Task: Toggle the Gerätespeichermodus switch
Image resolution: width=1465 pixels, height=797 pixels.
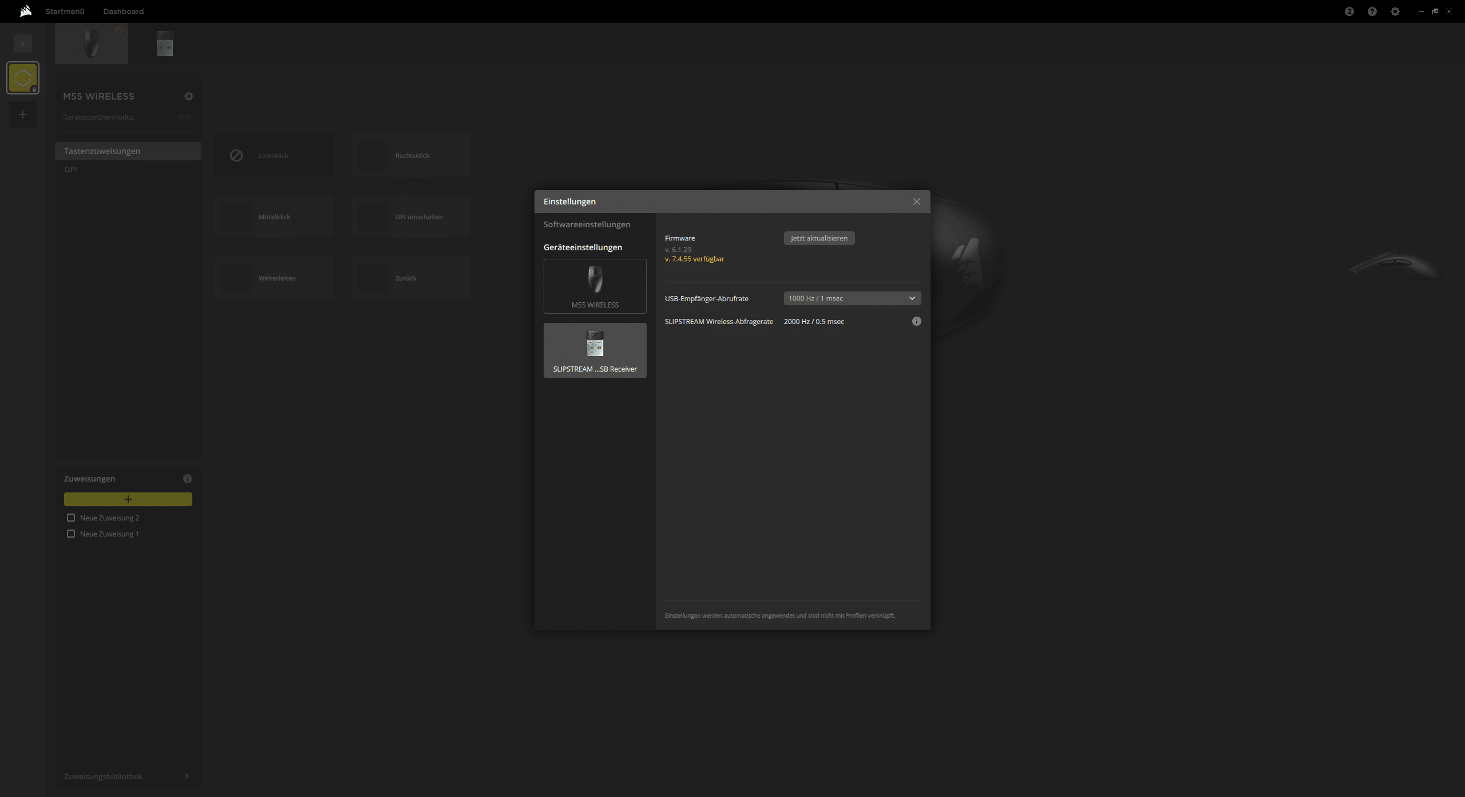Action: [x=184, y=117]
